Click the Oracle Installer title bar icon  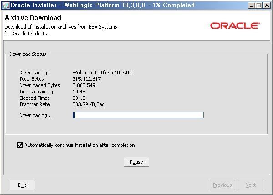(x=6, y=5)
